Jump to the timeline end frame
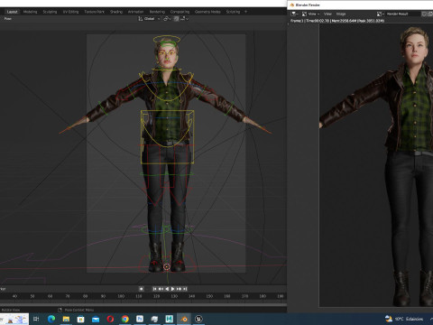This screenshot has height=325, width=433. [185, 289]
